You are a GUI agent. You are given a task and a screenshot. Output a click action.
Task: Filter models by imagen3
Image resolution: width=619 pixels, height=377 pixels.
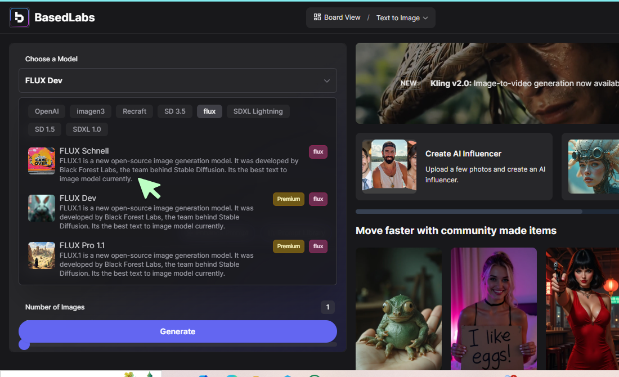coord(91,111)
